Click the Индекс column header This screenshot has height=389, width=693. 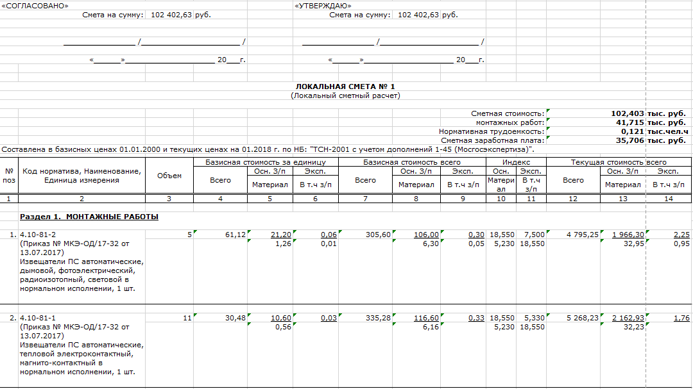coord(516,162)
